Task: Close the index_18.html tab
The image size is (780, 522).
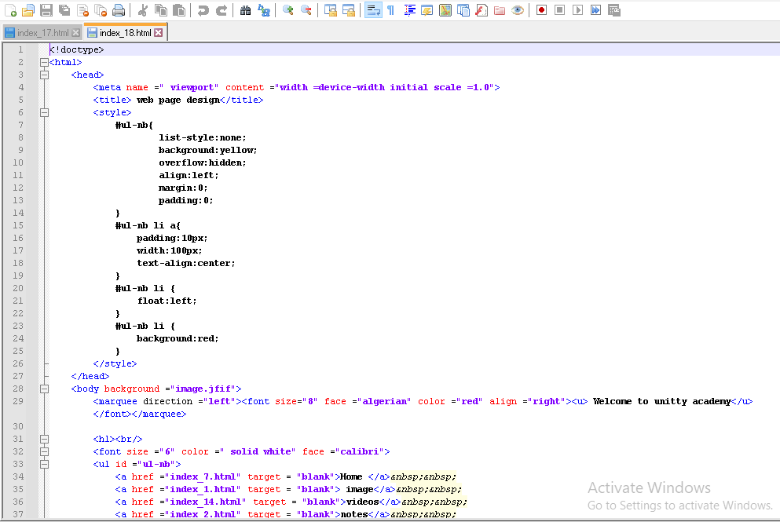Action: [x=159, y=33]
